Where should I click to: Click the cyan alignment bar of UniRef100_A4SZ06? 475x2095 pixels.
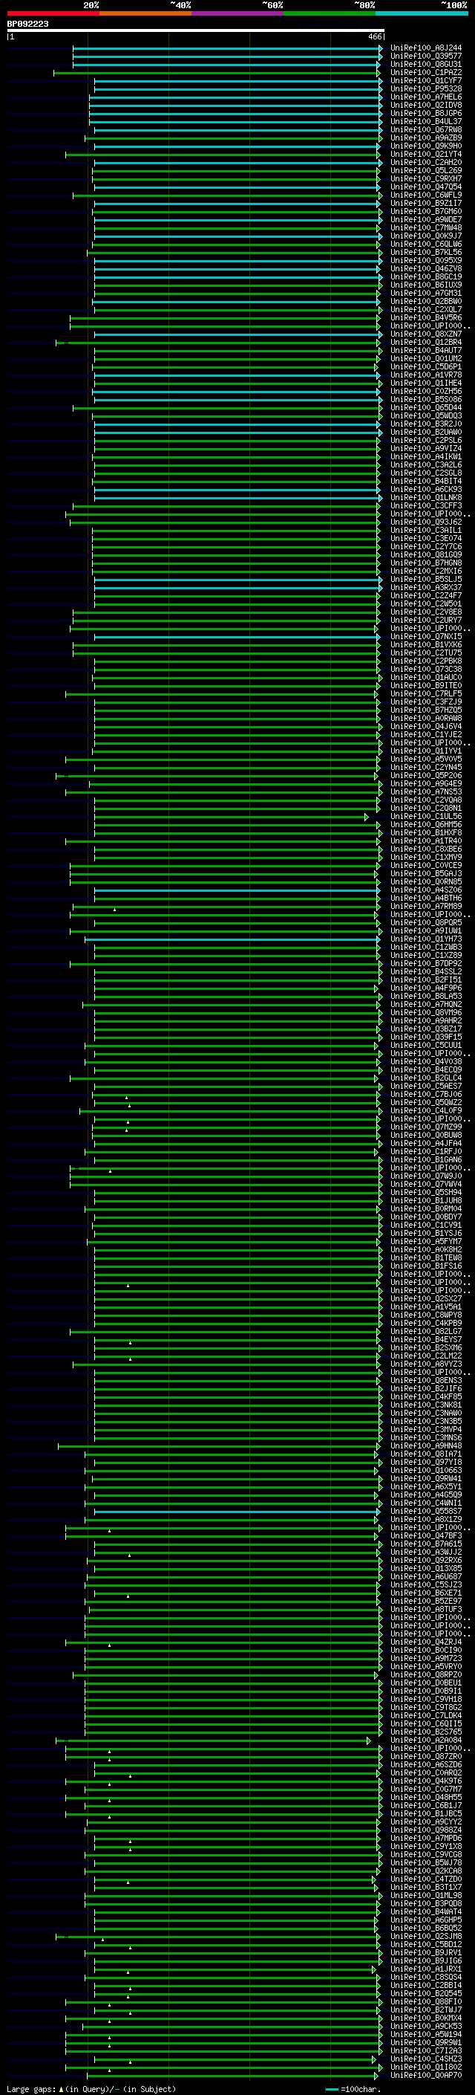(x=237, y=890)
